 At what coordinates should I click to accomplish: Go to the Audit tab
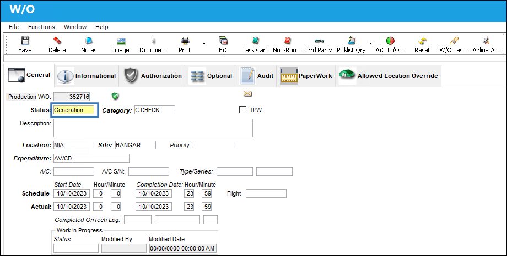[x=256, y=76]
